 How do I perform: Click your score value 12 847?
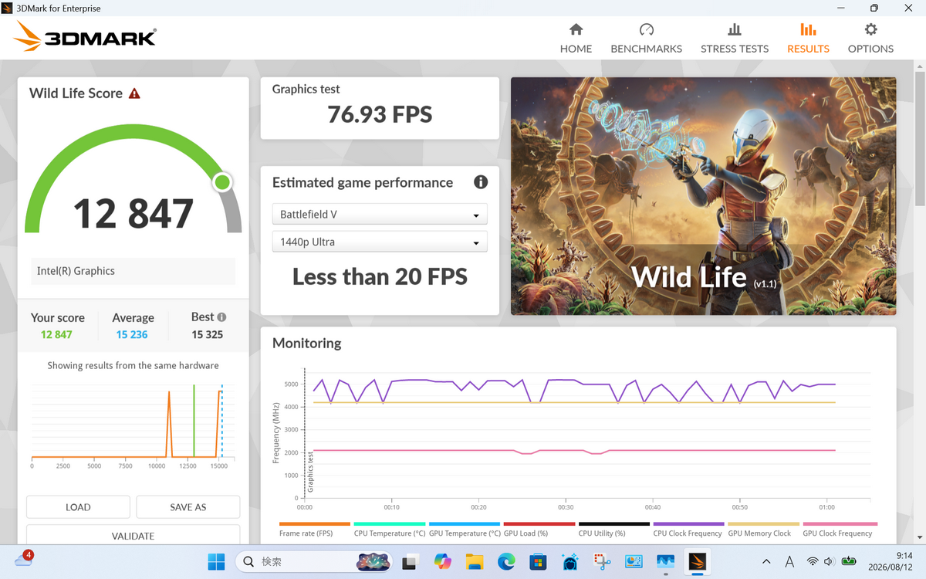(x=56, y=334)
